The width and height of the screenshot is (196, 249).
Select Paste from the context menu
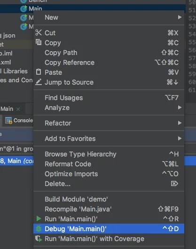(109, 72)
